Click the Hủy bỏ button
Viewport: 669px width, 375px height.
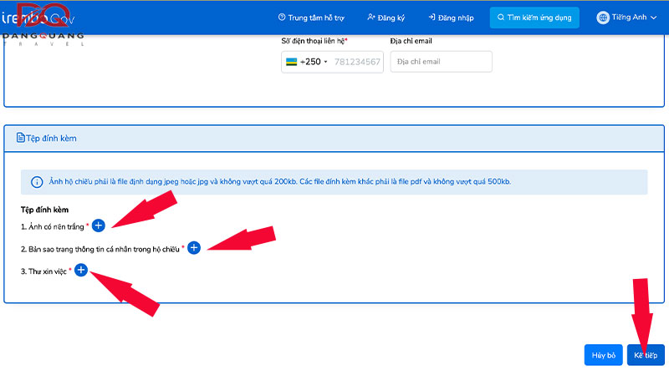pyautogui.click(x=603, y=355)
